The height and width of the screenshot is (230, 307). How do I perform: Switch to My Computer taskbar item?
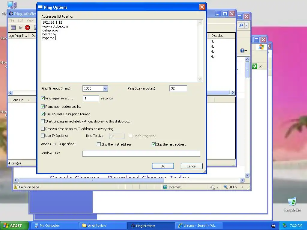click(55, 226)
